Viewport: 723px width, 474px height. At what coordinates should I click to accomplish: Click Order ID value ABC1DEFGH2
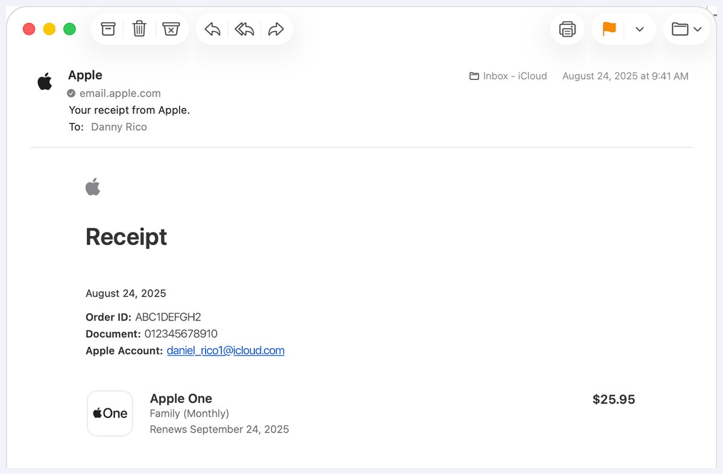click(168, 317)
